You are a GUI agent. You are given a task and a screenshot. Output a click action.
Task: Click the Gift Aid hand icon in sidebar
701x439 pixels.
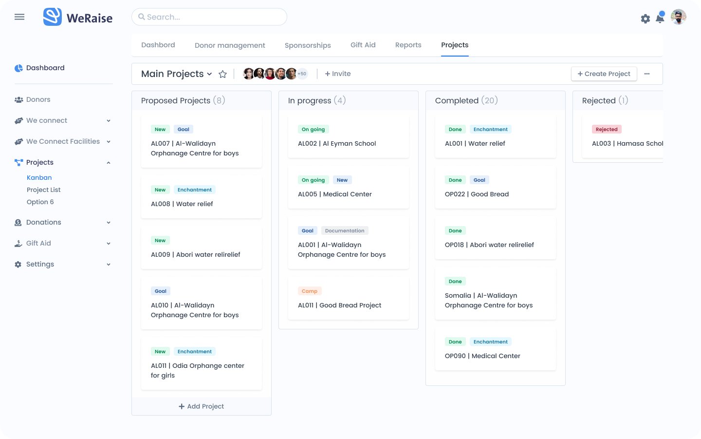(x=18, y=244)
